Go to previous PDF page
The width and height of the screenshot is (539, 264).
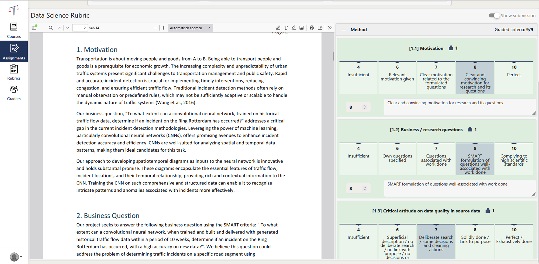[x=60, y=28]
